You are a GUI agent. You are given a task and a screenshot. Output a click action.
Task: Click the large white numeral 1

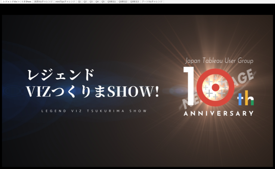190,87
